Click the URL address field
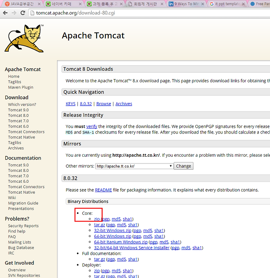 click(150, 13)
